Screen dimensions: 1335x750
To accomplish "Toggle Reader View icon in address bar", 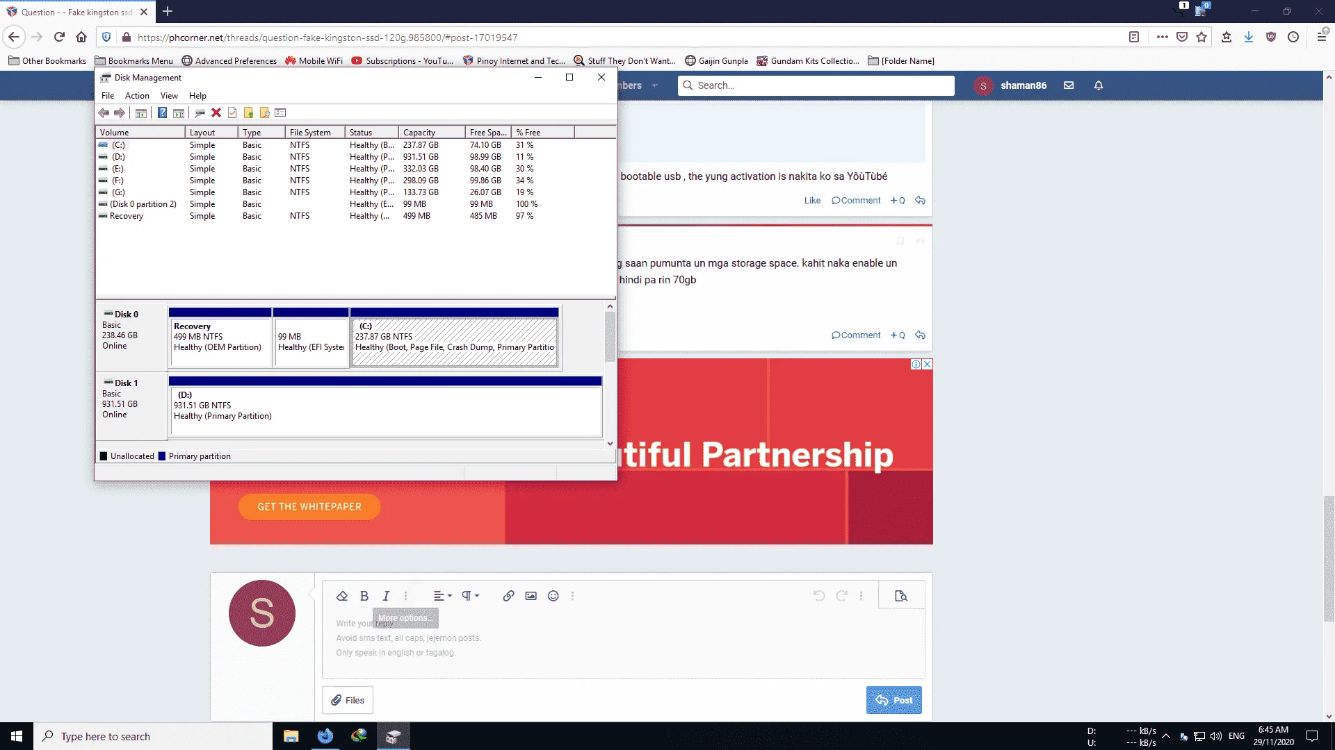I will click(1134, 37).
